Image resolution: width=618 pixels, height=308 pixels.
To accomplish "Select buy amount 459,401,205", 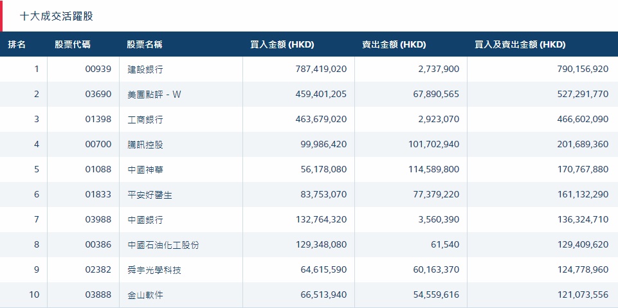I will [321, 95].
